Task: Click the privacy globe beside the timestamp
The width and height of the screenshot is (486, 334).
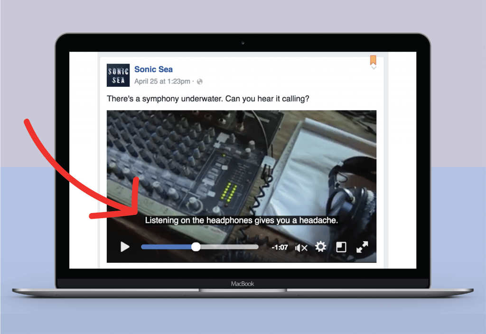Action: (199, 82)
